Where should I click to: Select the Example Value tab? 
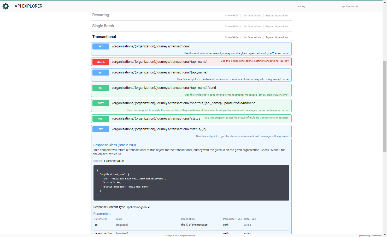point(114,161)
